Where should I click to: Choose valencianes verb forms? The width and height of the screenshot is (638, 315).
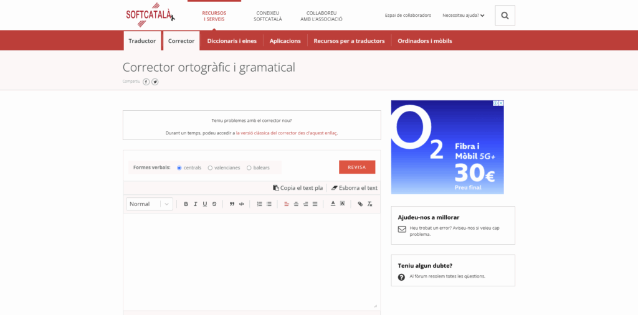click(x=210, y=167)
